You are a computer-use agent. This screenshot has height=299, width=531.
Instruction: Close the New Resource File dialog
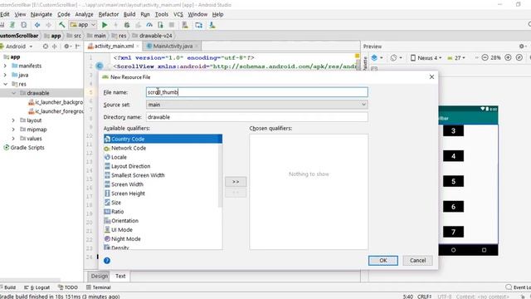[431, 77]
